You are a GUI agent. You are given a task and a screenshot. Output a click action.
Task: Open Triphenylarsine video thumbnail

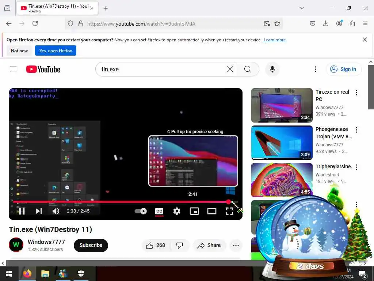tap(282, 180)
